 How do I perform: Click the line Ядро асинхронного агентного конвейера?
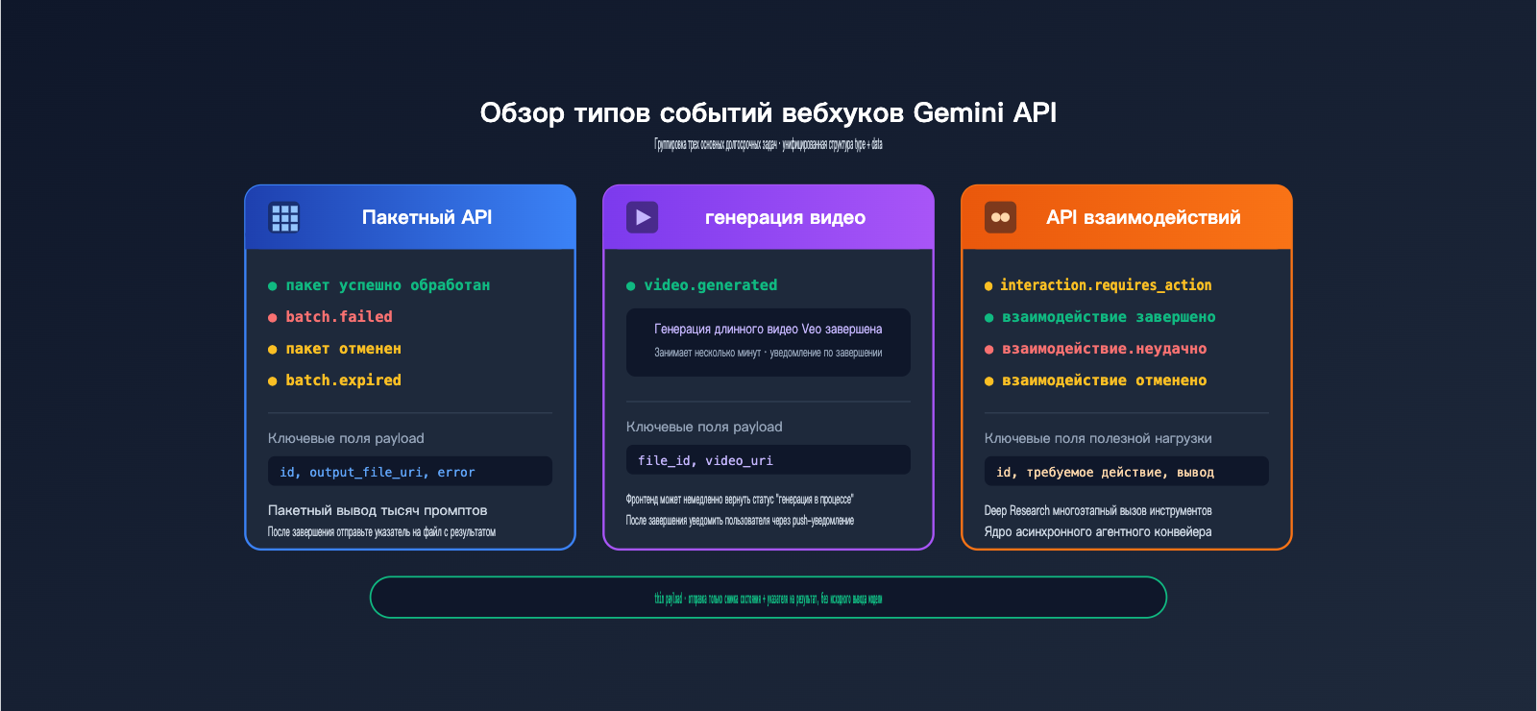point(1098,532)
